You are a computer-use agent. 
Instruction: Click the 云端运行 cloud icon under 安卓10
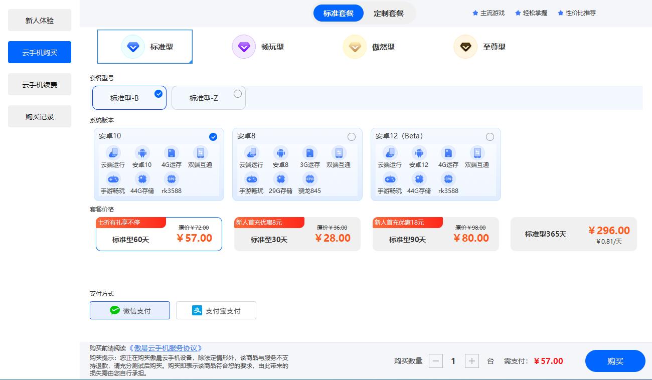click(x=113, y=153)
